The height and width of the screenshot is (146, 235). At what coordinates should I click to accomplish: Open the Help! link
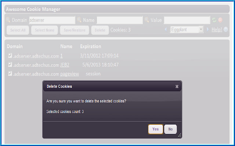pos(217,30)
